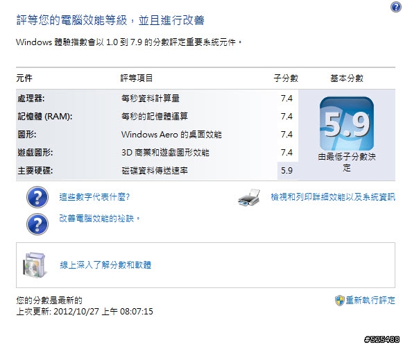403x345 pixels.
Task: Click the software box icon beside 線上深入了解
Action: click(x=35, y=265)
